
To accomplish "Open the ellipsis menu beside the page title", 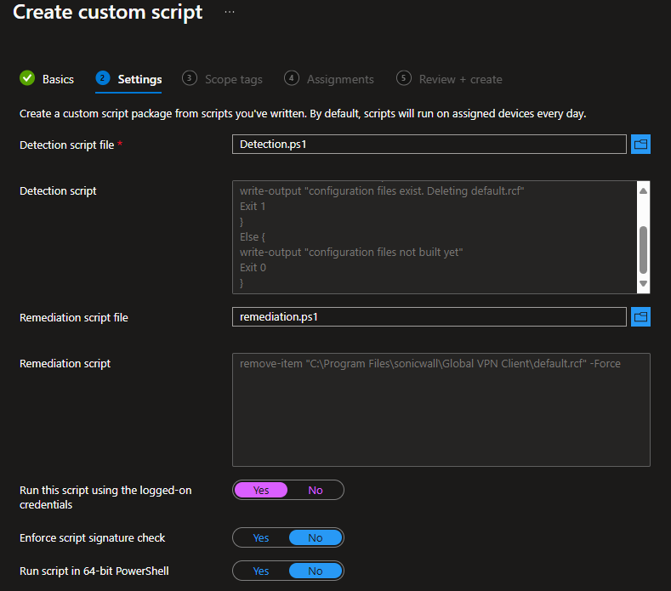I will click(x=230, y=13).
